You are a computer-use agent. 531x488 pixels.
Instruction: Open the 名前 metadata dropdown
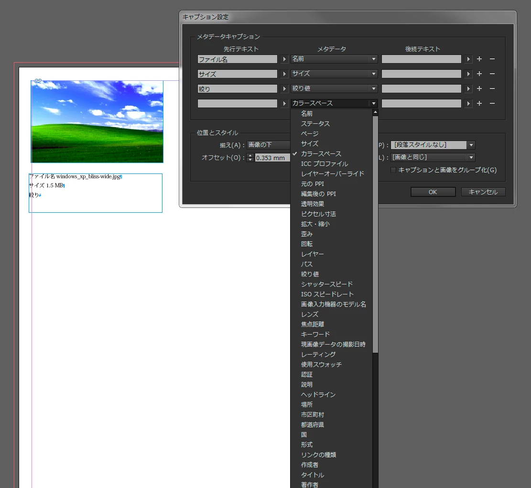[334, 59]
